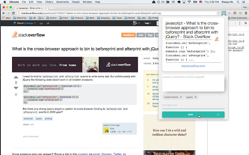Screen dimensions: 249x155
Task: Open the View menu
Action: (x=39, y=2)
